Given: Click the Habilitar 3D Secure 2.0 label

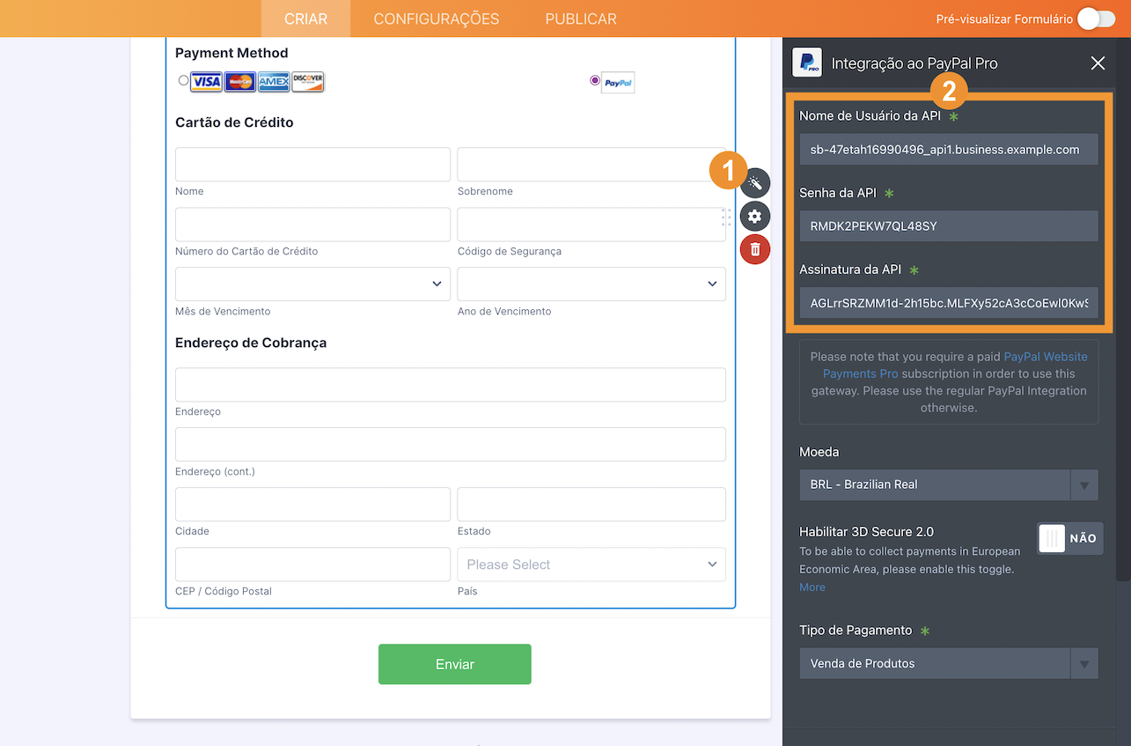Looking at the screenshot, I should tap(866, 531).
